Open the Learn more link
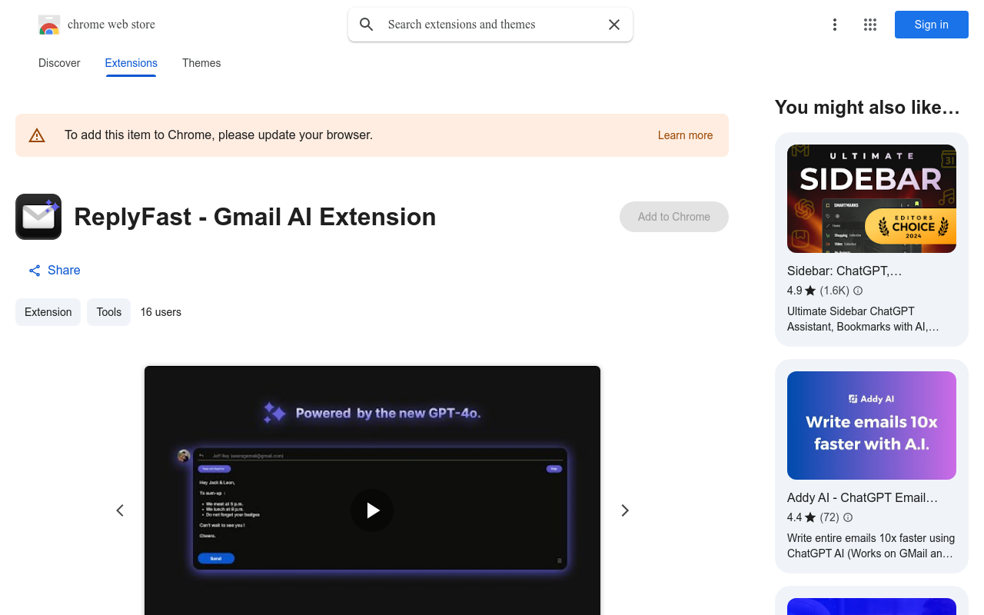This screenshot has height=615, width=984. coord(685,135)
